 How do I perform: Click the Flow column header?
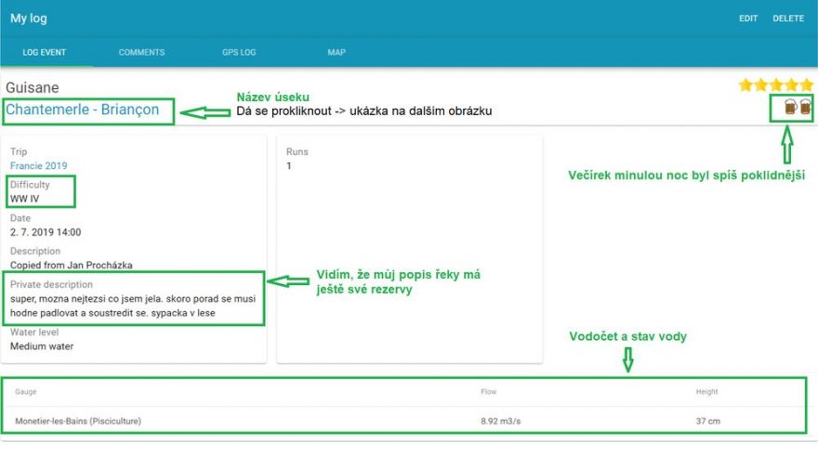[x=488, y=392]
